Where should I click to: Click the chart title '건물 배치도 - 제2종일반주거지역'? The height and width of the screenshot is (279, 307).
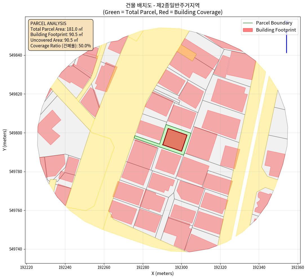pos(163,5)
